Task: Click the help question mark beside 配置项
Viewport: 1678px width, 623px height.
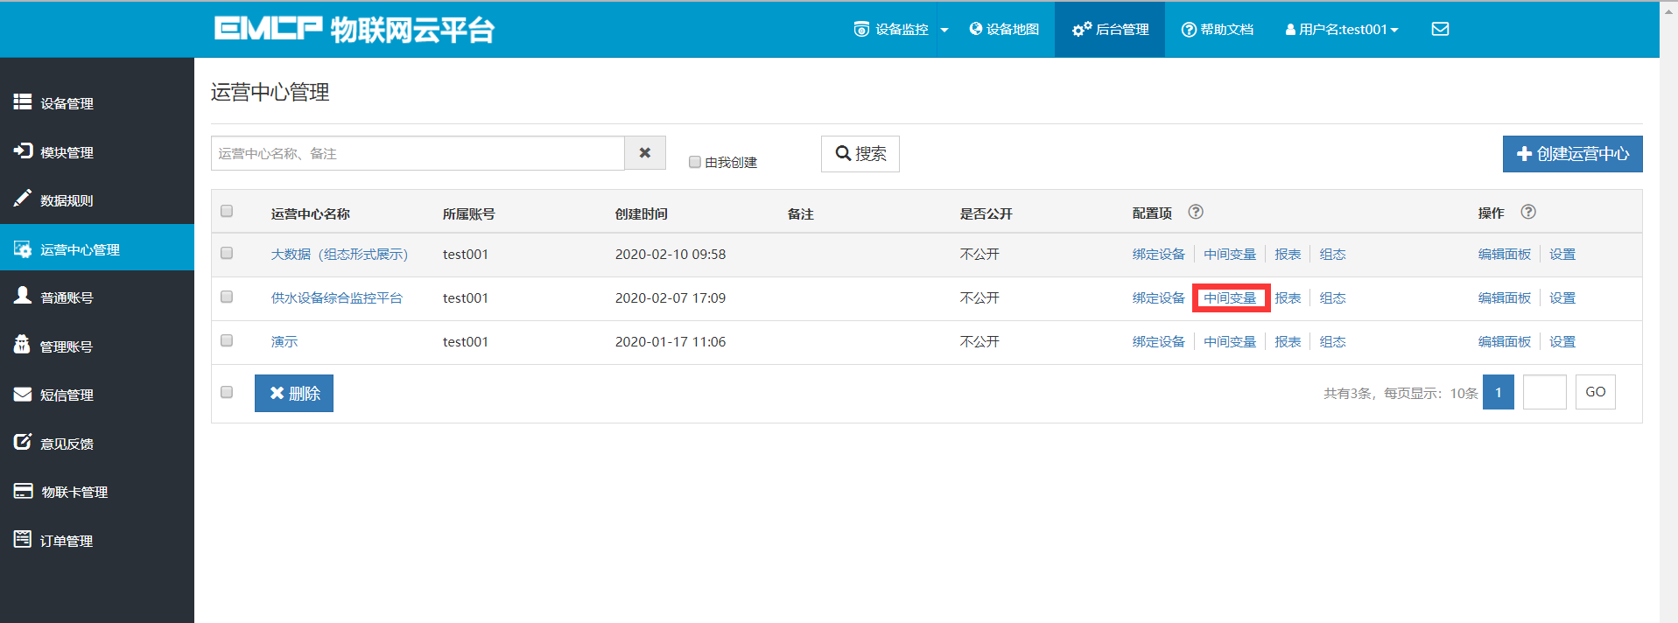Action: tap(1196, 212)
